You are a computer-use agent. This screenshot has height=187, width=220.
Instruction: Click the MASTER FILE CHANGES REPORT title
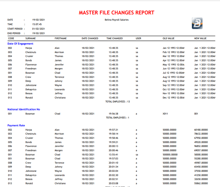(x=116, y=13)
